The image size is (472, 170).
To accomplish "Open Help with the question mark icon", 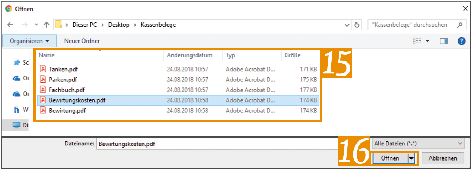I will [461, 41].
